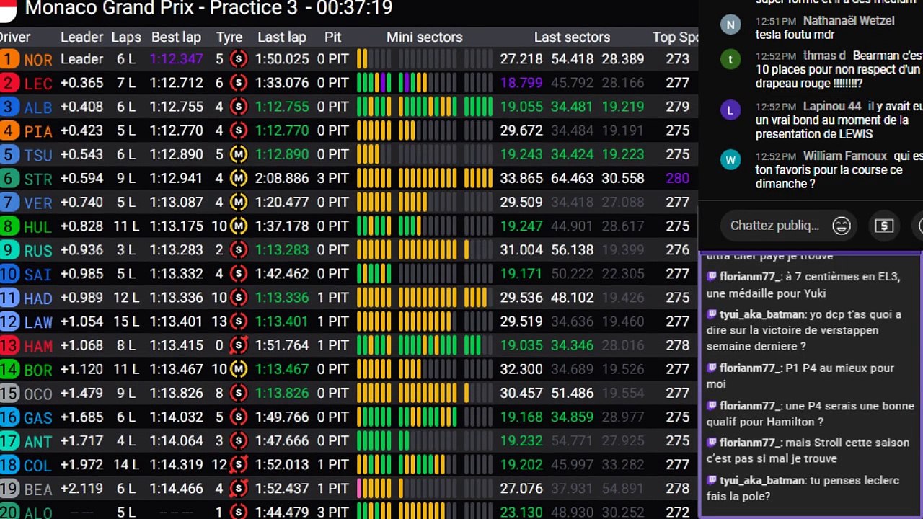Click the red position 2 badge for LEC

9,83
